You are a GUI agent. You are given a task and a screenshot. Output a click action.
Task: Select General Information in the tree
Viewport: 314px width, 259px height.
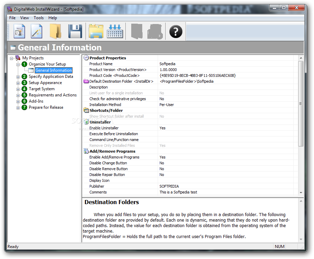pyautogui.click(x=54, y=70)
